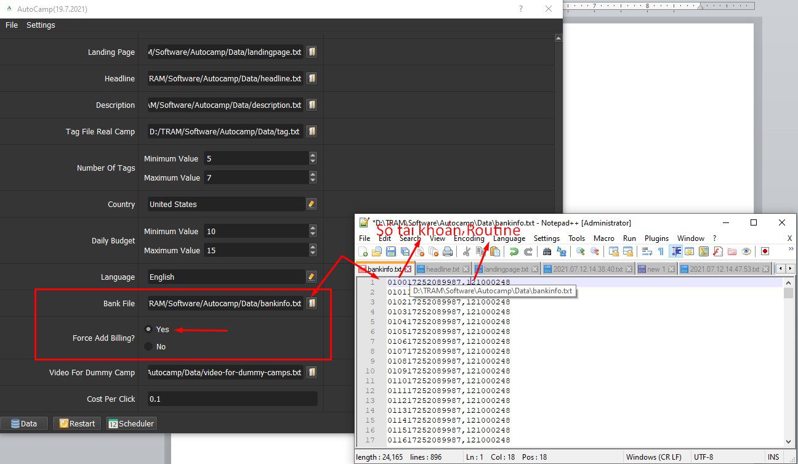This screenshot has height=464, width=798.
Task: Browse file icon for Headline field
Action: pos(312,78)
